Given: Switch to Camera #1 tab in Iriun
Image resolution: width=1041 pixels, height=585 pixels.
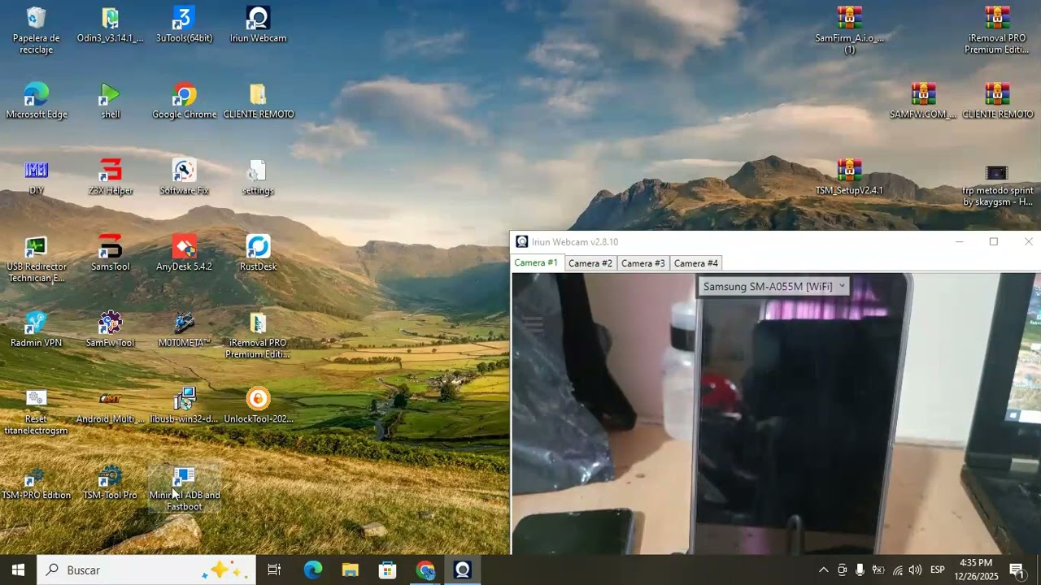Looking at the screenshot, I should point(536,263).
